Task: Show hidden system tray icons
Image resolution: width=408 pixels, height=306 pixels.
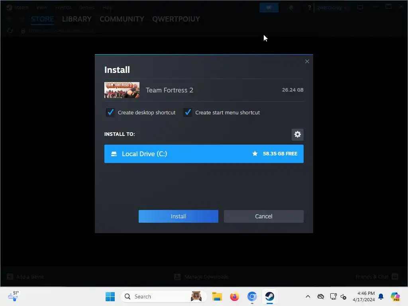Action: [308, 296]
